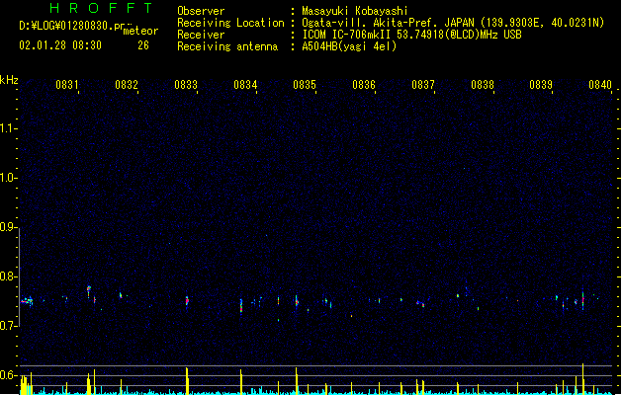Click the Receiving Location label

tap(230, 23)
